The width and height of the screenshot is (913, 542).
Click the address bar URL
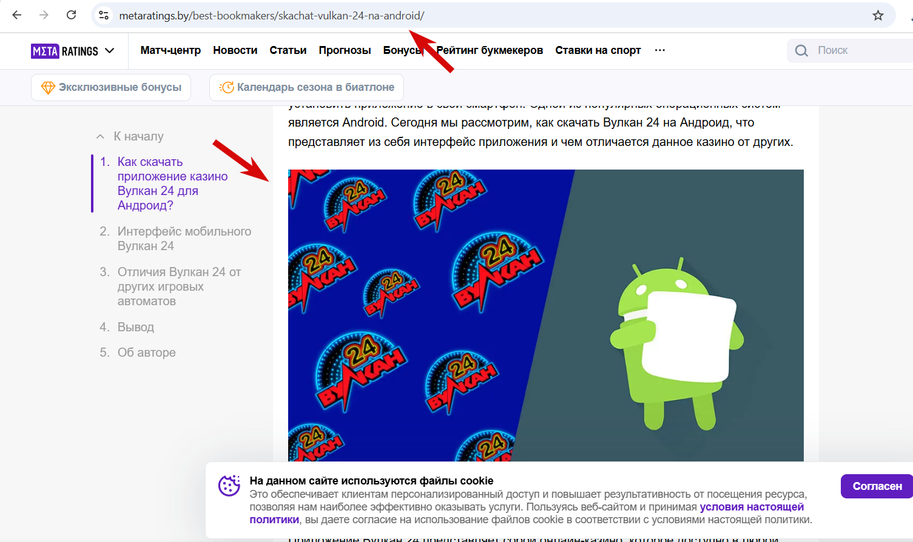(x=272, y=15)
